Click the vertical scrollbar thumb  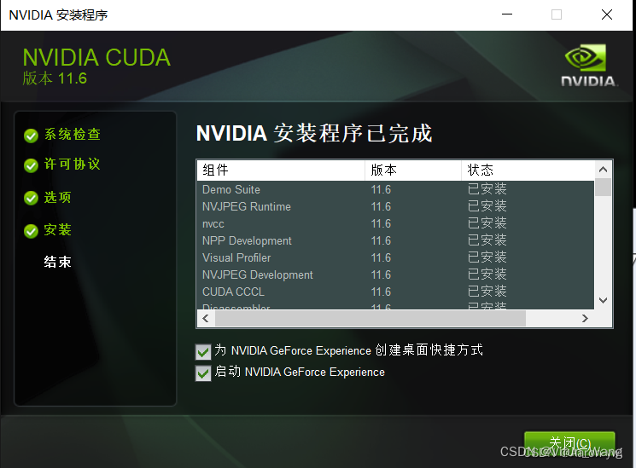coord(604,188)
